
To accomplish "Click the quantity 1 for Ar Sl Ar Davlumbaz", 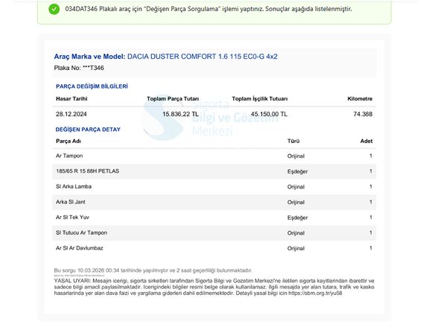I will (371, 249).
